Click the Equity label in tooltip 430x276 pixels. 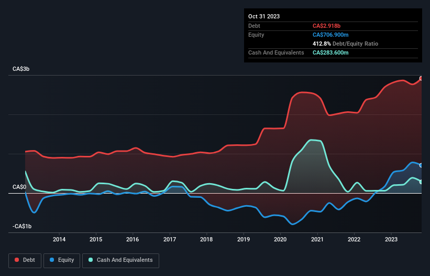[x=256, y=35]
